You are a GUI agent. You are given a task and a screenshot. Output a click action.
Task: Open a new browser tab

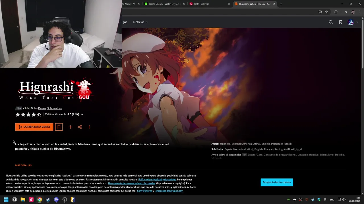(281, 4)
